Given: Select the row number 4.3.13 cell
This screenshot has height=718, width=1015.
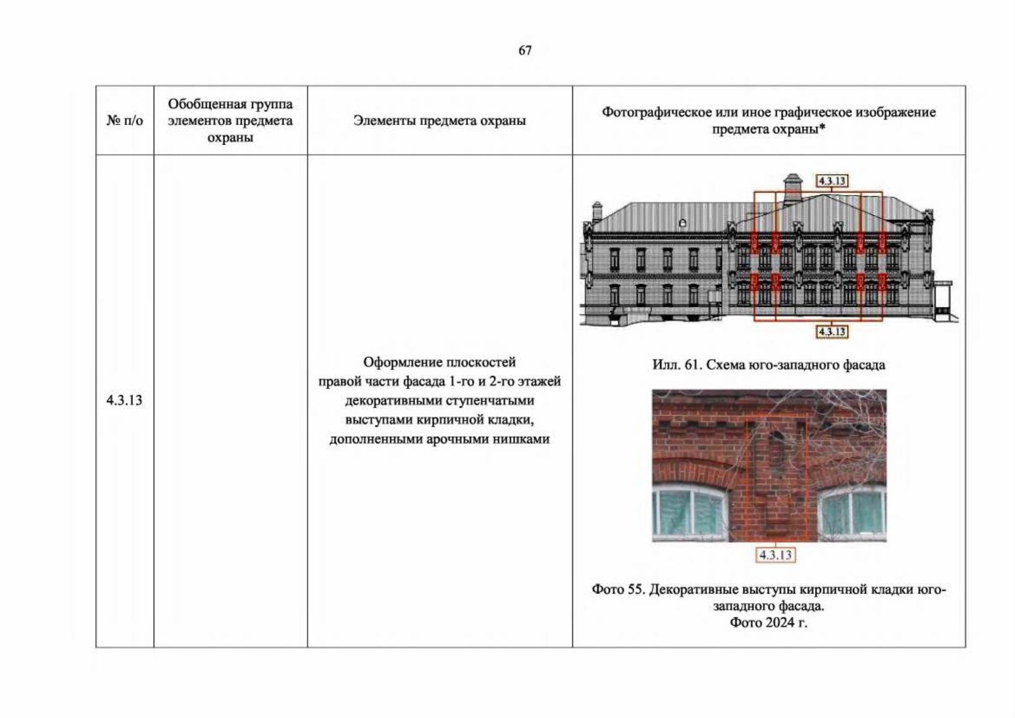Looking at the screenshot, I should (x=124, y=400).
